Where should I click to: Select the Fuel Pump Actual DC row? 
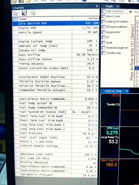click(x=56, y=103)
